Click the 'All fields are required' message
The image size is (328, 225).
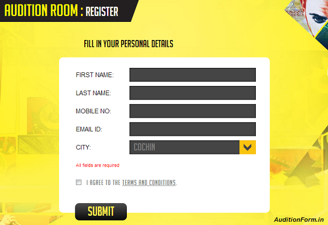coord(97,165)
